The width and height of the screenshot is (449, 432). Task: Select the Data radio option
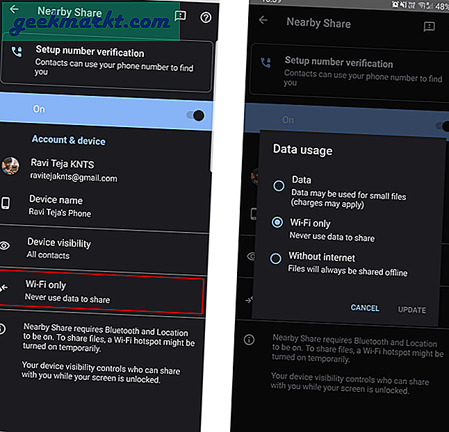click(279, 185)
